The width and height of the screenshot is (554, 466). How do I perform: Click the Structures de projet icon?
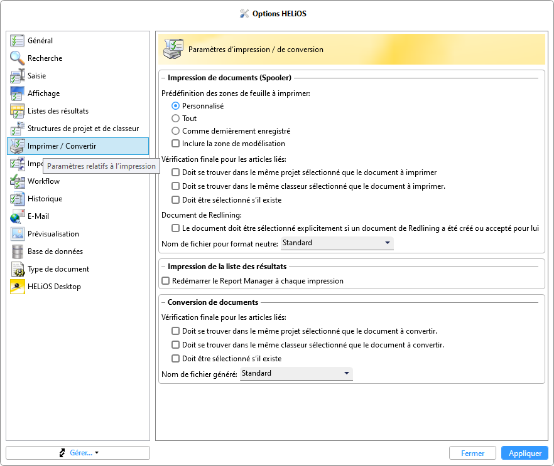click(x=17, y=129)
